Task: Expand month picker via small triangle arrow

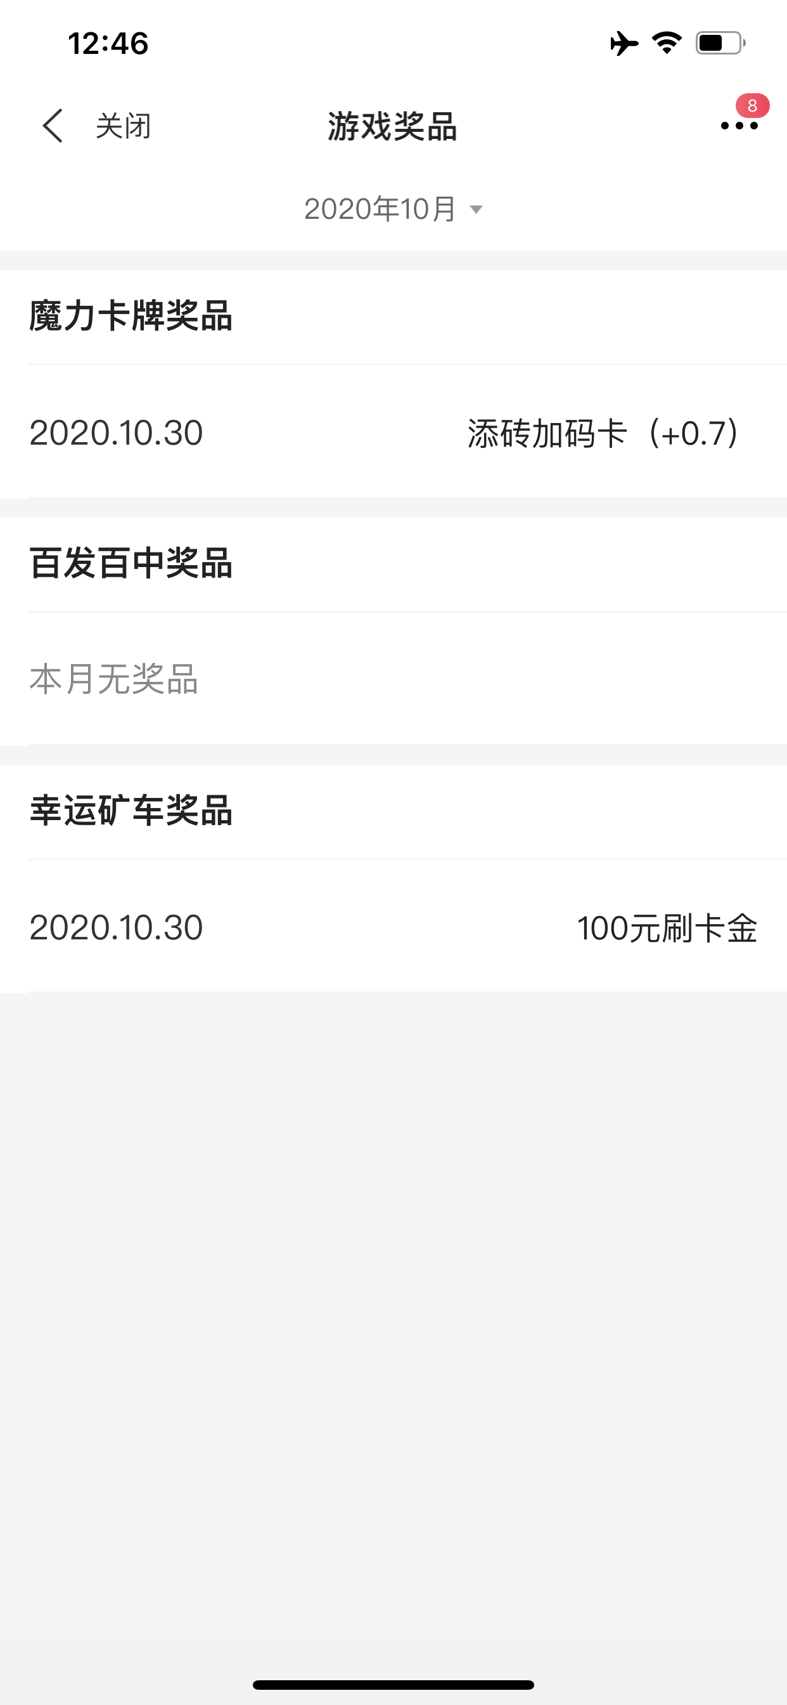Action: [475, 210]
